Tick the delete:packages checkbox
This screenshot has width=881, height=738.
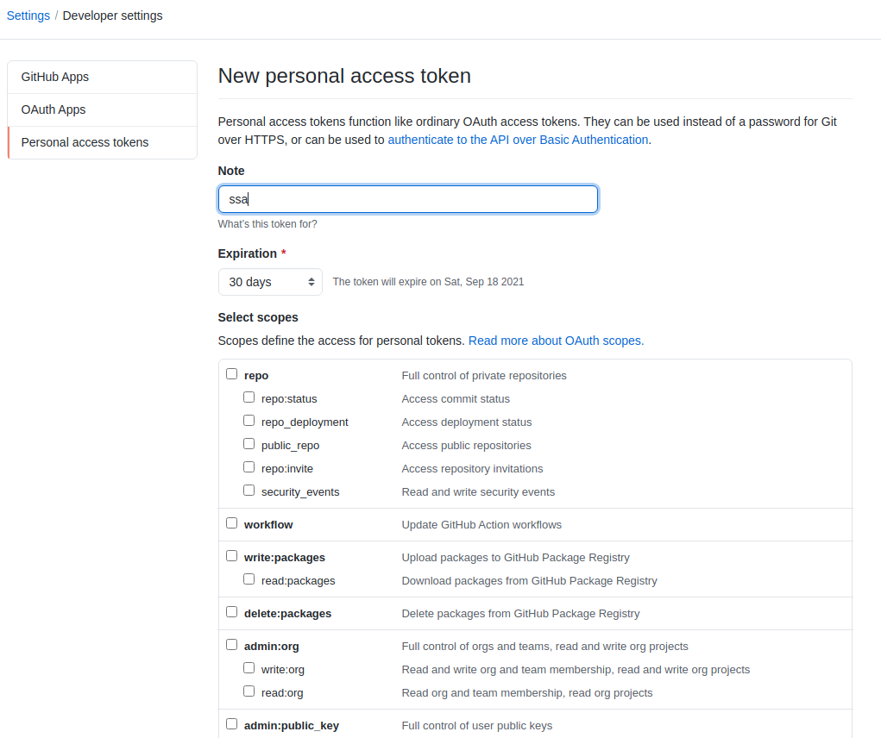(x=231, y=612)
